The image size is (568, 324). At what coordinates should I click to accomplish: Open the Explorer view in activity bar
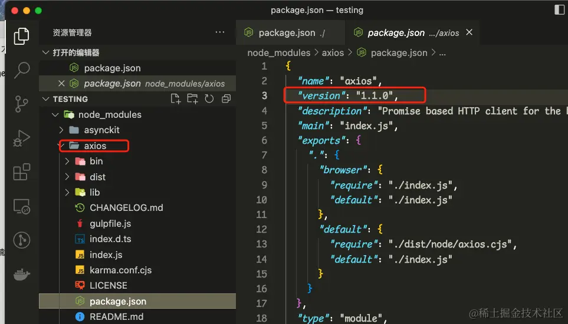[x=21, y=36]
